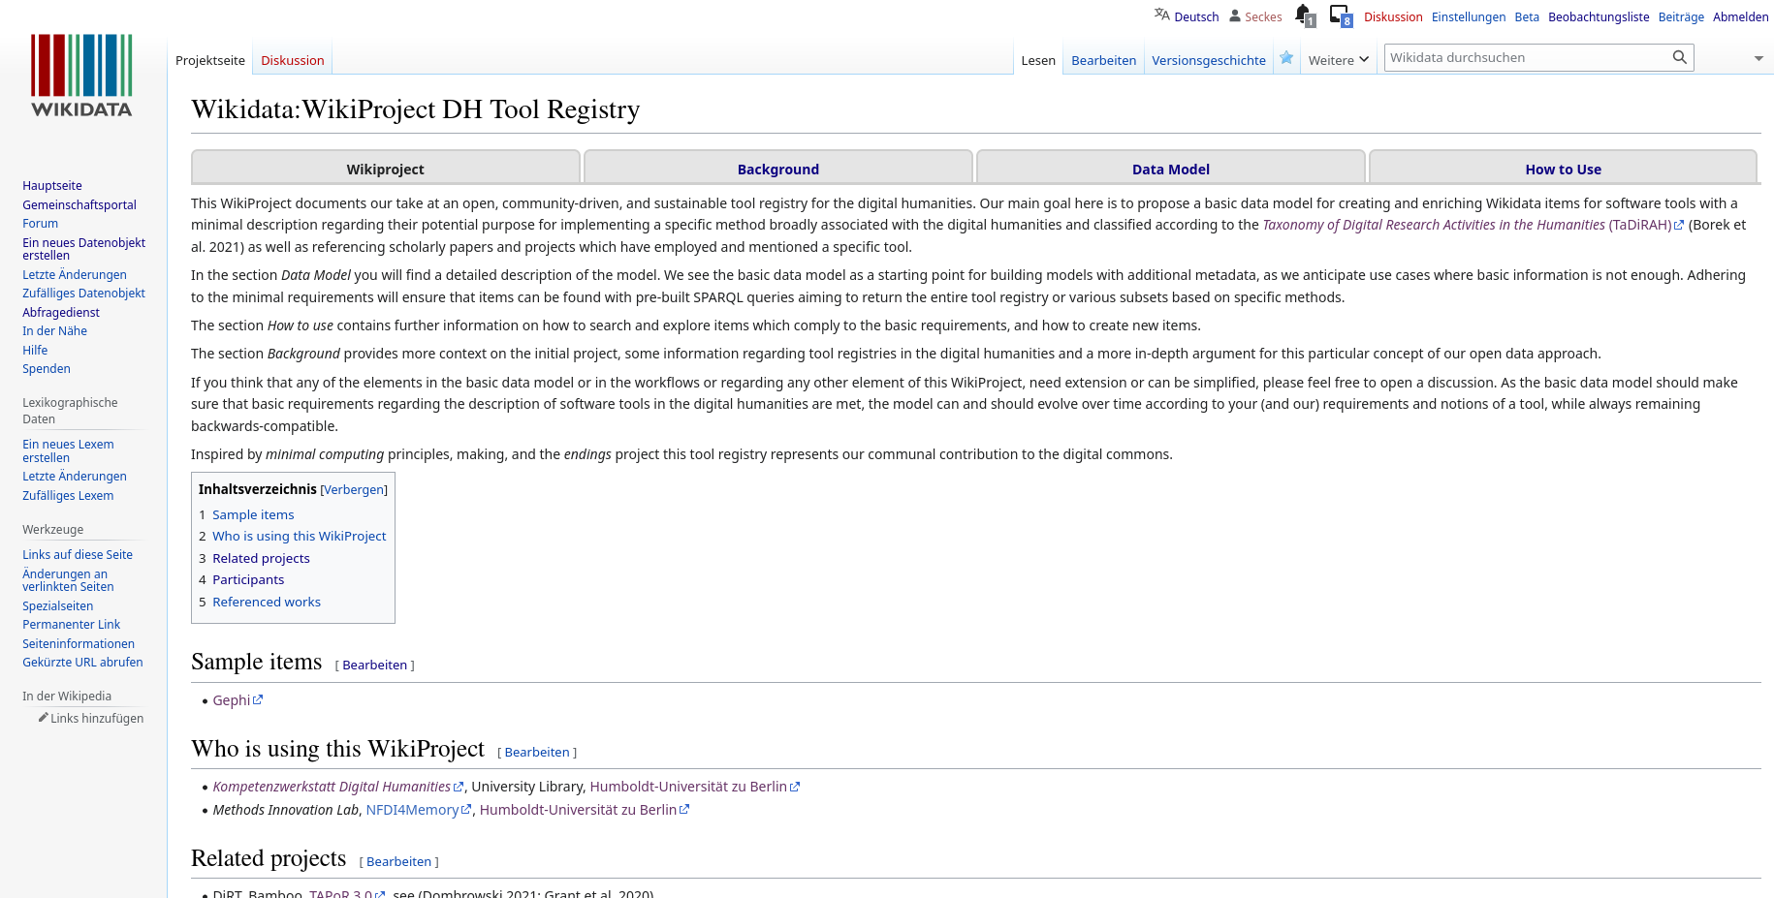Open the Seckes user profile icon
This screenshot has height=898, width=1774.
click(x=1234, y=15)
